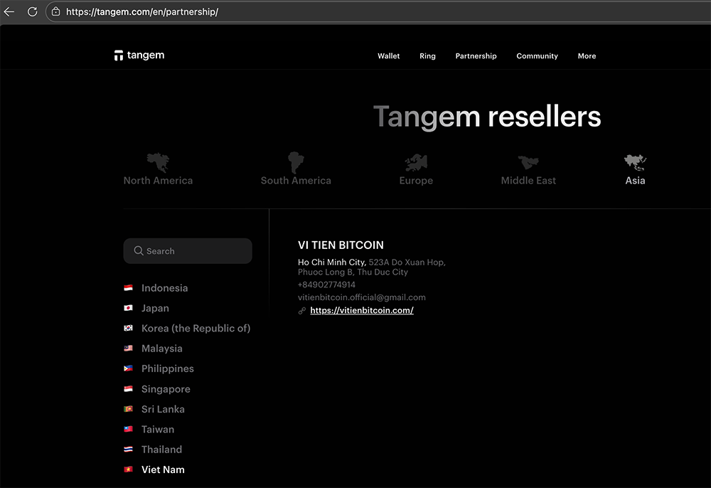Open the Wallet menu item
711x488 pixels.
[x=388, y=56]
